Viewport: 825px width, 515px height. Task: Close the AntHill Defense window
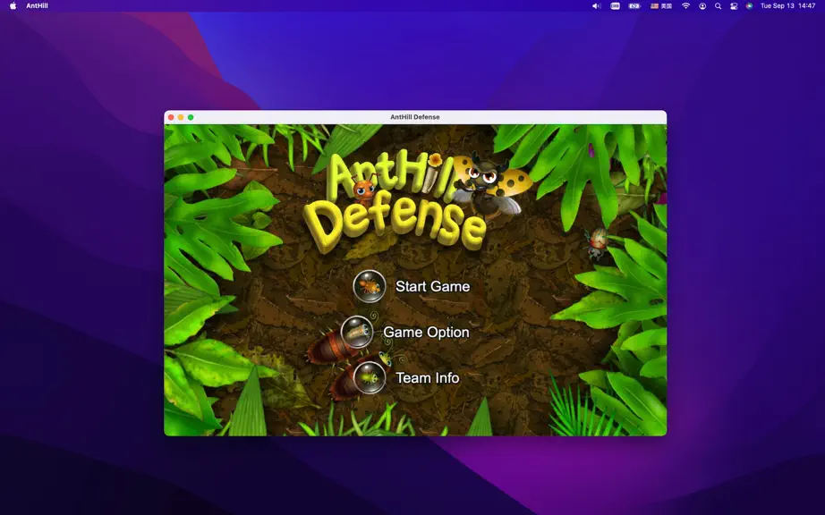point(171,117)
